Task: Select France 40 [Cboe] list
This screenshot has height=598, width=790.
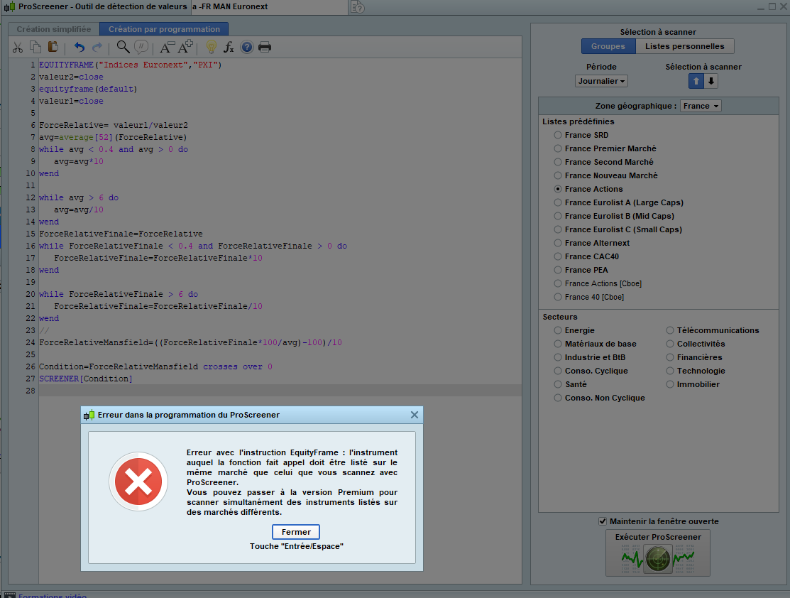Action: pyautogui.click(x=558, y=297)
